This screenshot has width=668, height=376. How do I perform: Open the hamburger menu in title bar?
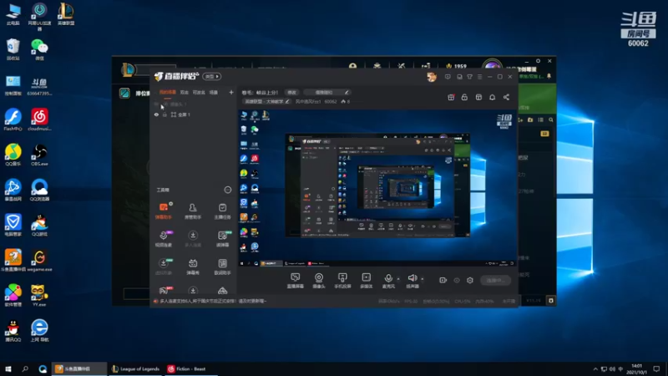tap(479, 77)
